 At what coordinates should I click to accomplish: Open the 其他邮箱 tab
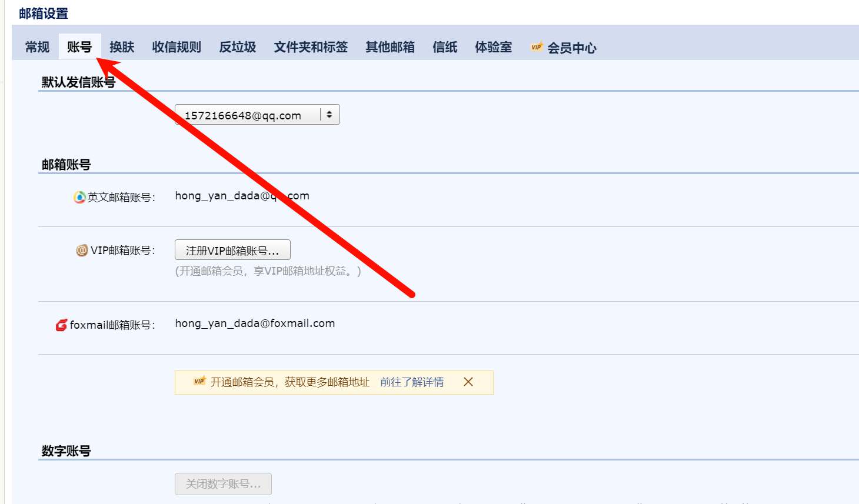coord(389,47)
